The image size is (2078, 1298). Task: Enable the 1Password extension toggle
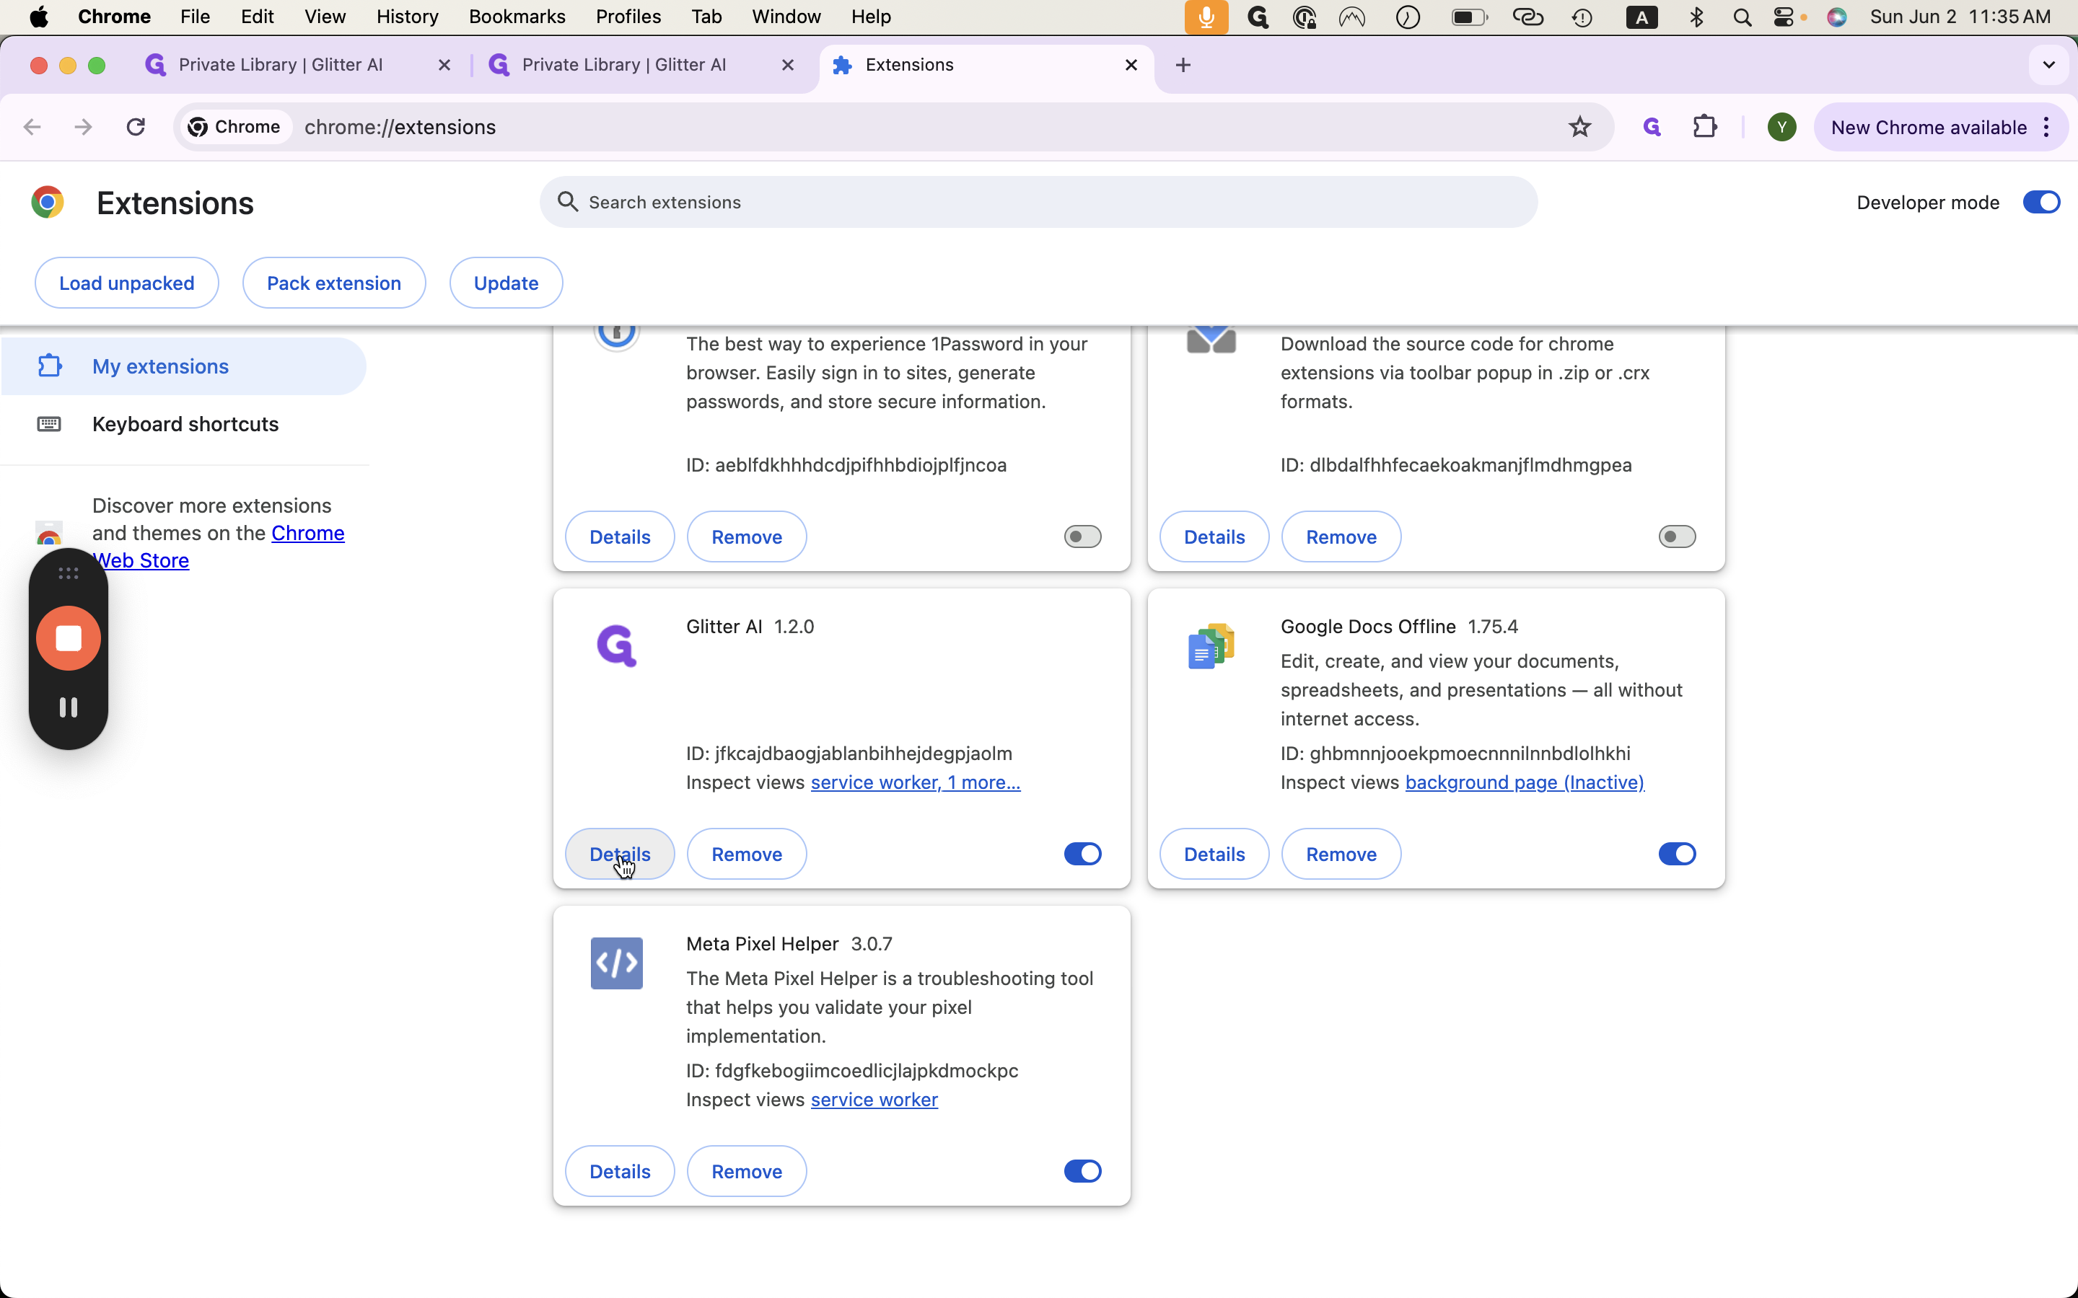[x=1082, y=537]
